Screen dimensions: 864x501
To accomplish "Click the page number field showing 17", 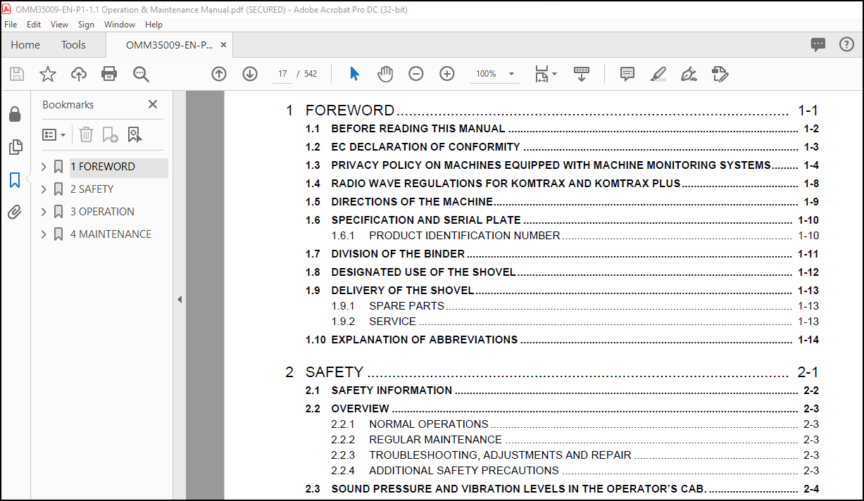I will click(x=282, y=74).
